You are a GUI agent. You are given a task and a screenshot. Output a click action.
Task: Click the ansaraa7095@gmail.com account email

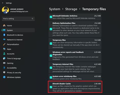coord(19,11)
